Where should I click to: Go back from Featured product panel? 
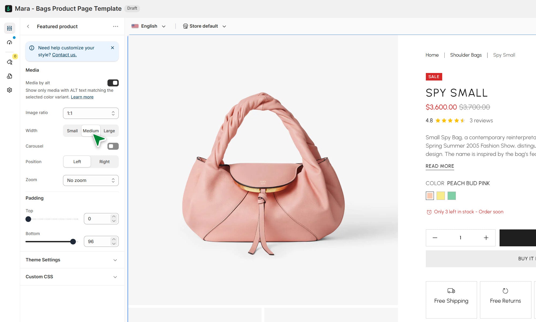(x=28, y=26)
